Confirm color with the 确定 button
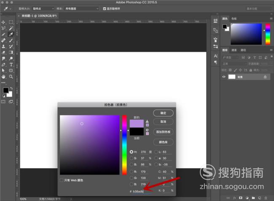 (x=163, y=113)
